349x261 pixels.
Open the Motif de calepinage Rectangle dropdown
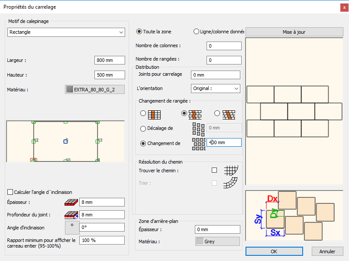click(66, 32)
